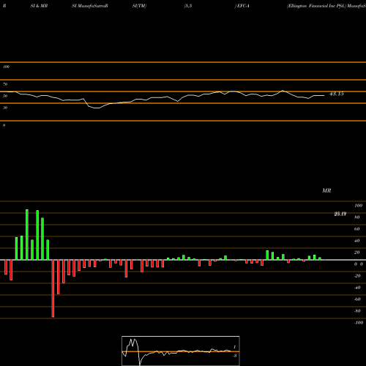Screen dimensions: 366x366
Task: Click the MR axis label -40
Action: pos(357,288)
